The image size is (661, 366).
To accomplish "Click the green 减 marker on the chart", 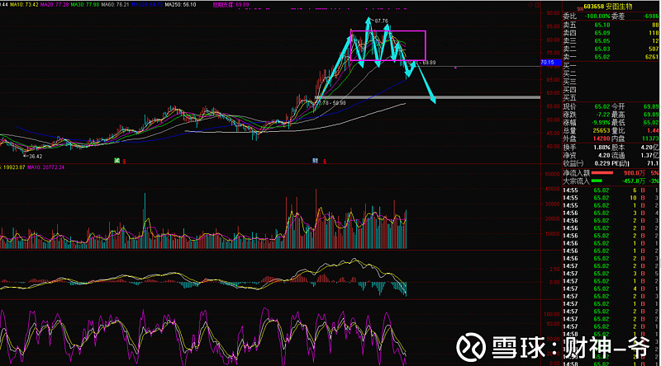I will click(117, 160).
